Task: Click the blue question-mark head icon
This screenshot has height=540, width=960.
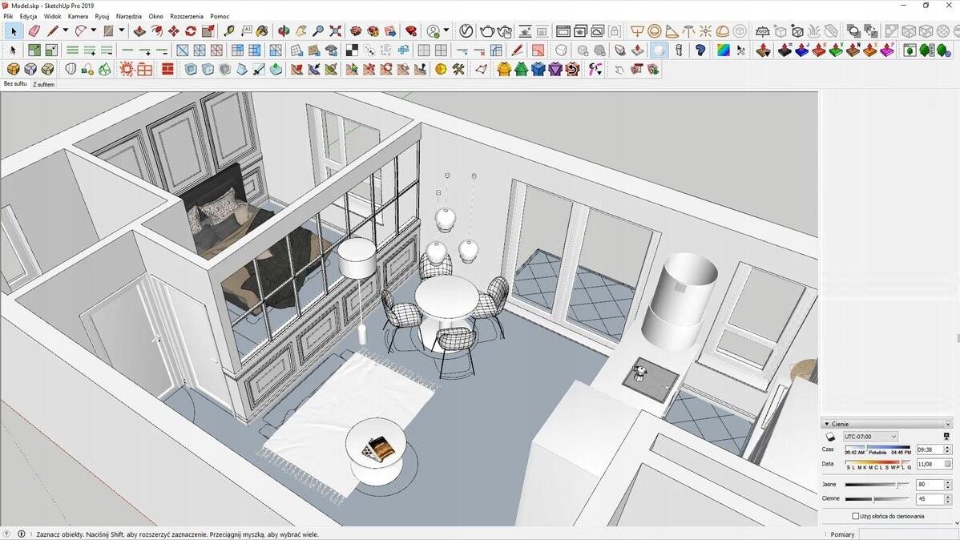Action: [700, 50]
